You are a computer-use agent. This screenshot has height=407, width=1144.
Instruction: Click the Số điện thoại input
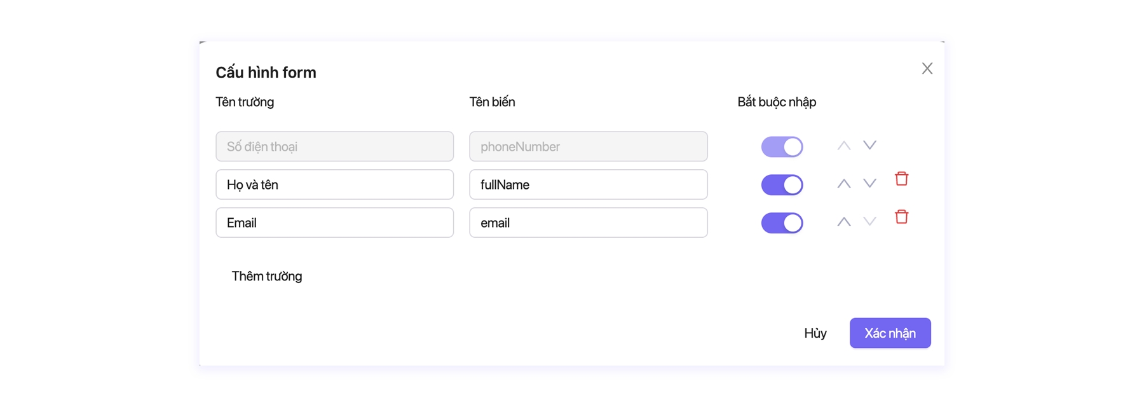click(x=334, y=147)
